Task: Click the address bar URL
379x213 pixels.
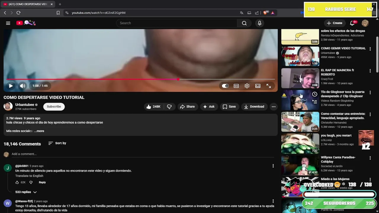Action: click(x=99, y=13)
